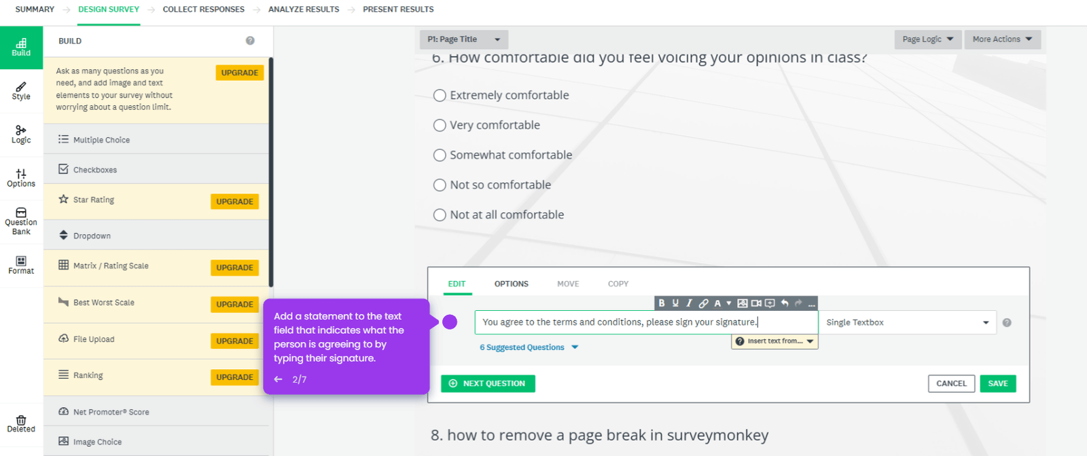The height and width of the screenshot is (456, 1087).
Task: Select the Logic sidebar icon
Action: (21, 134)
